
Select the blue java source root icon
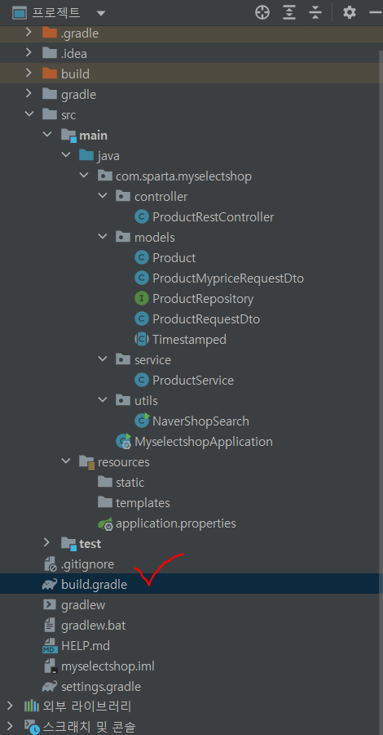(86, 155)
